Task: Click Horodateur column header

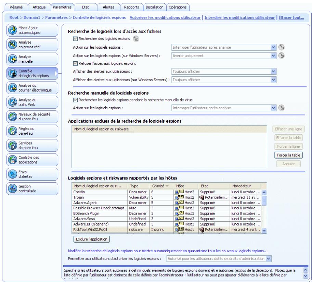Action: pyautogui.click(x=245, y=186)
